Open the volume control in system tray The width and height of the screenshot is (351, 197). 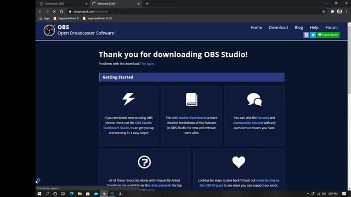point(324,194)
